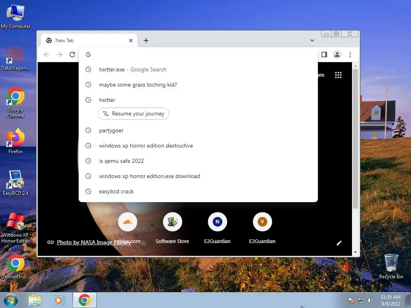
Task: Reload the current page
Action: [x=72, y=55]
